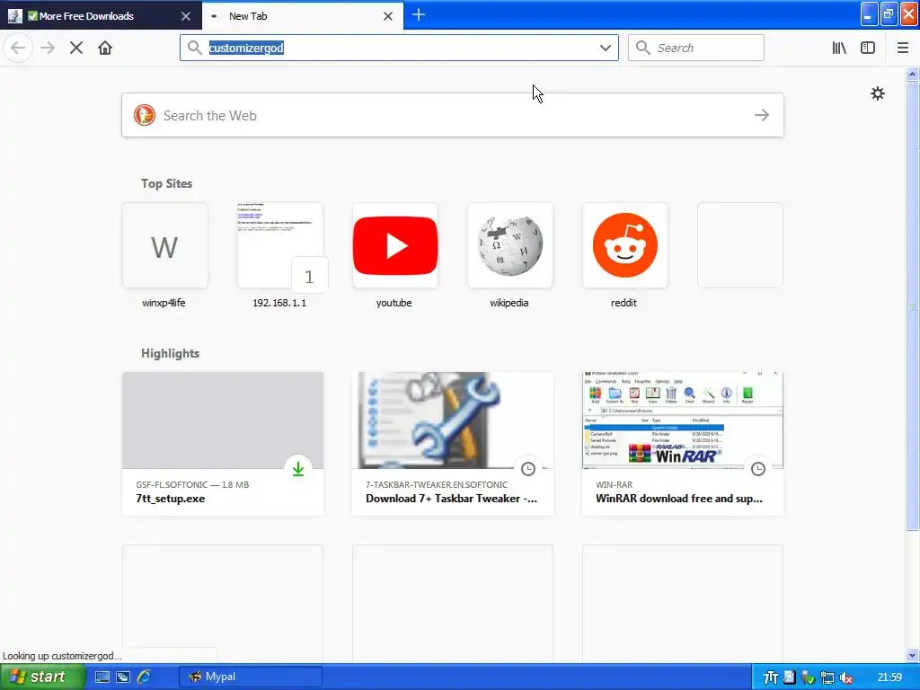Click WIN-RAR source label
The width and height of the screenshot is (920, 690).
(x=614, y=484)
